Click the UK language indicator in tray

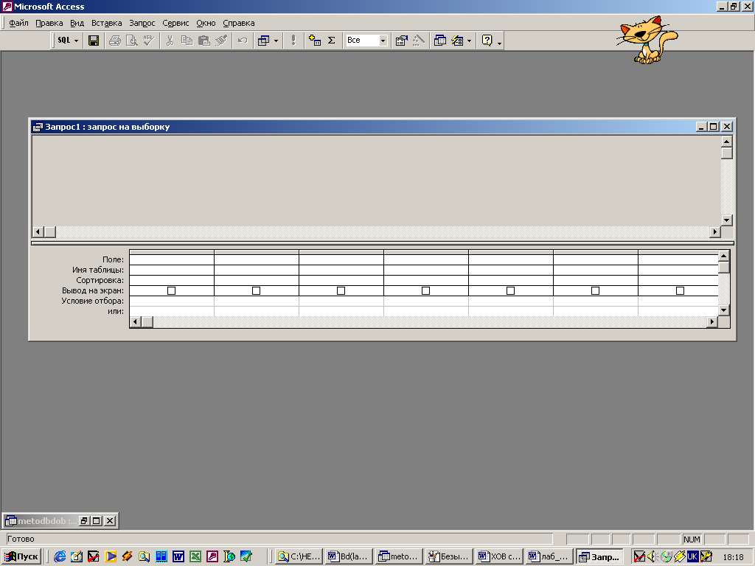coord(692,556)
